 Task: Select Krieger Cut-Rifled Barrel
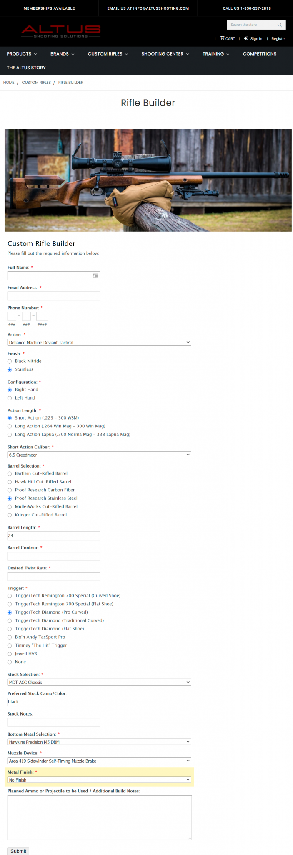point(10,515)
